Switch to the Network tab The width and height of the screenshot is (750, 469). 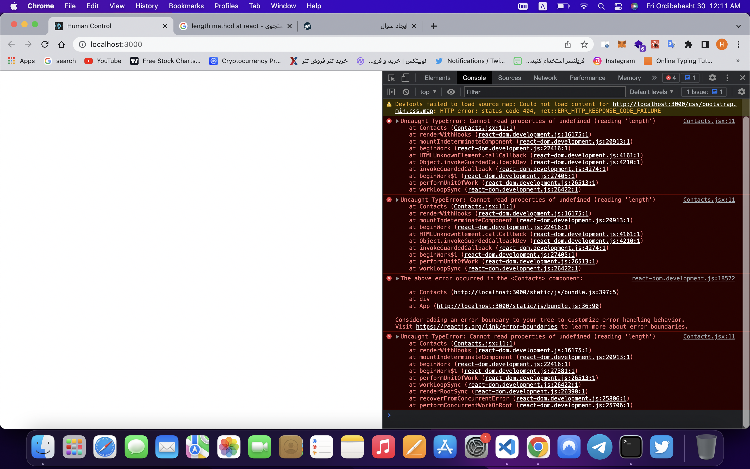545,78
